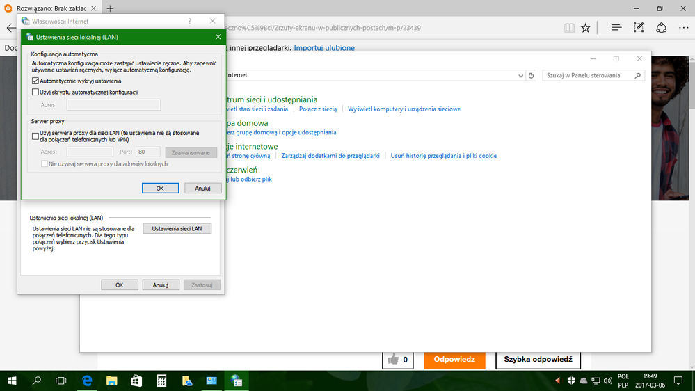The height and width of the screenshot is (391, 695).
Task: Click OK in Właściwości: Internet window
Action: coord(120,285)
